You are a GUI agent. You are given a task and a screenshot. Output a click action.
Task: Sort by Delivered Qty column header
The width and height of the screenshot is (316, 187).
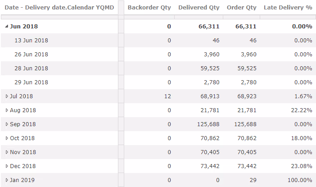click(x=199, y=8)
